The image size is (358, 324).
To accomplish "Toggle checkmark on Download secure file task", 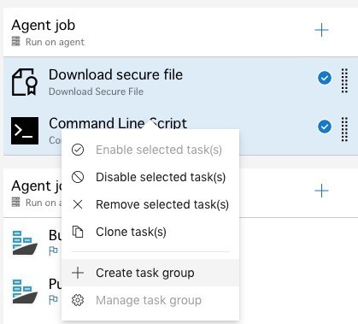I will click(x=325, y=78).
